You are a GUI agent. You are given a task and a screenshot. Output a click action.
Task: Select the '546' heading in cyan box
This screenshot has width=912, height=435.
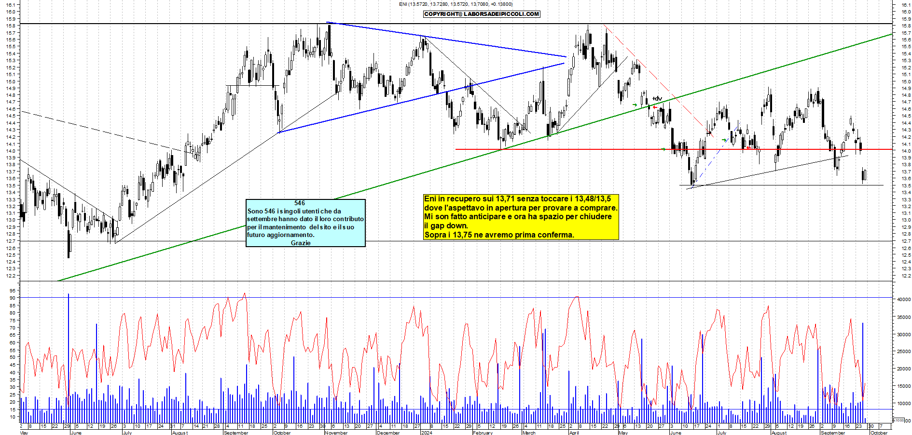[x=300, y=203]
